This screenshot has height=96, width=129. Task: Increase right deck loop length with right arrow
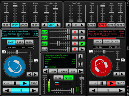(x=120, y=90)
